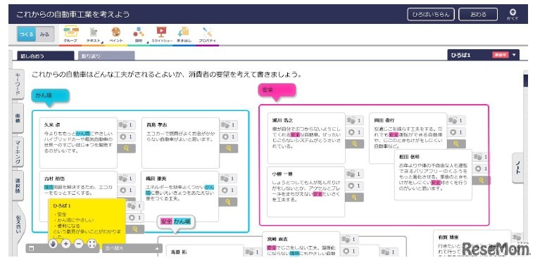Select the 安全 かん境 combined group label
The image size is (540, 265).
[175, 221]
